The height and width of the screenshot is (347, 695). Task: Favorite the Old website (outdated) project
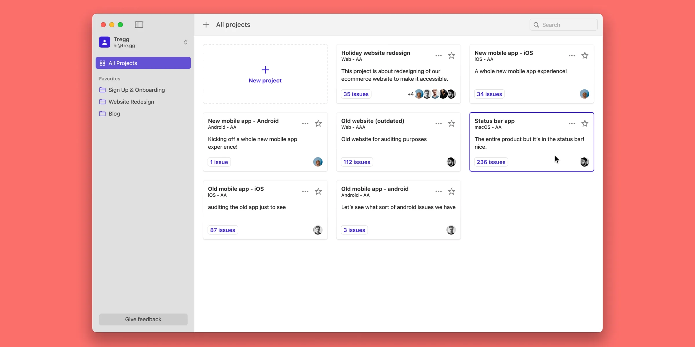coord(451,123)
